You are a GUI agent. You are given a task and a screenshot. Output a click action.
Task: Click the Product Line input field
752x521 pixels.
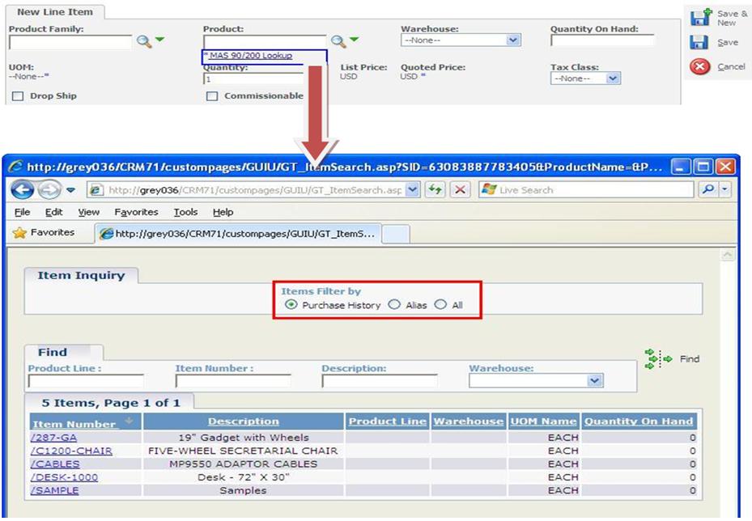coord(86,381)
